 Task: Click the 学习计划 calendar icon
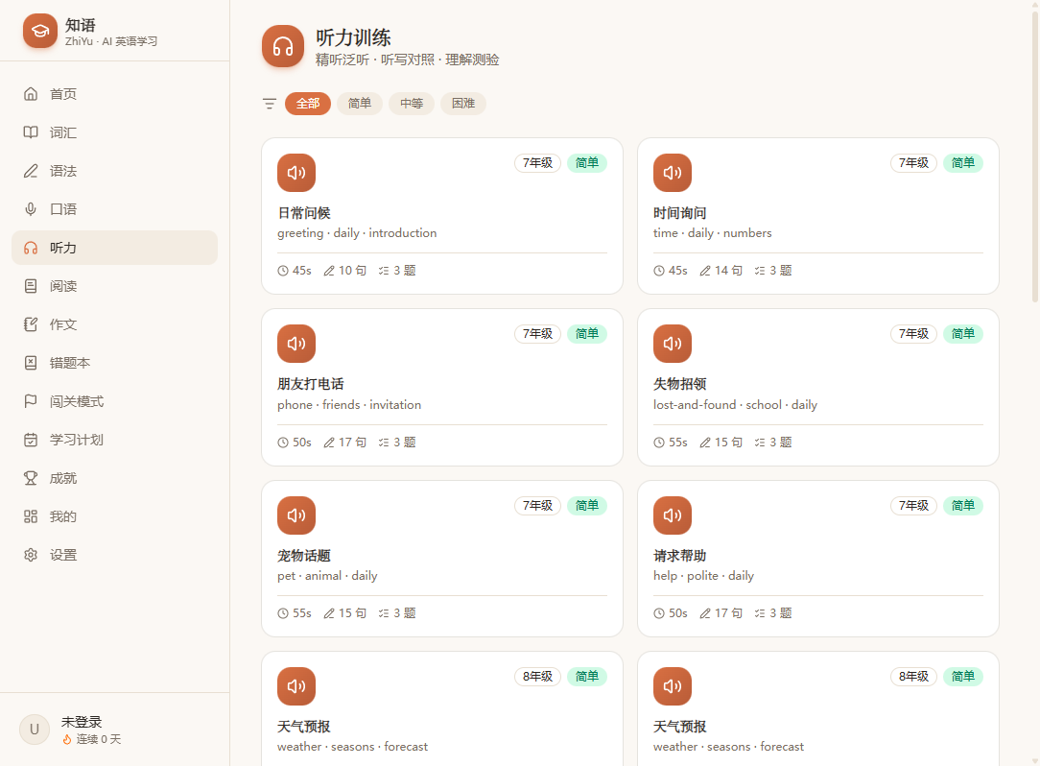[31, 440]
